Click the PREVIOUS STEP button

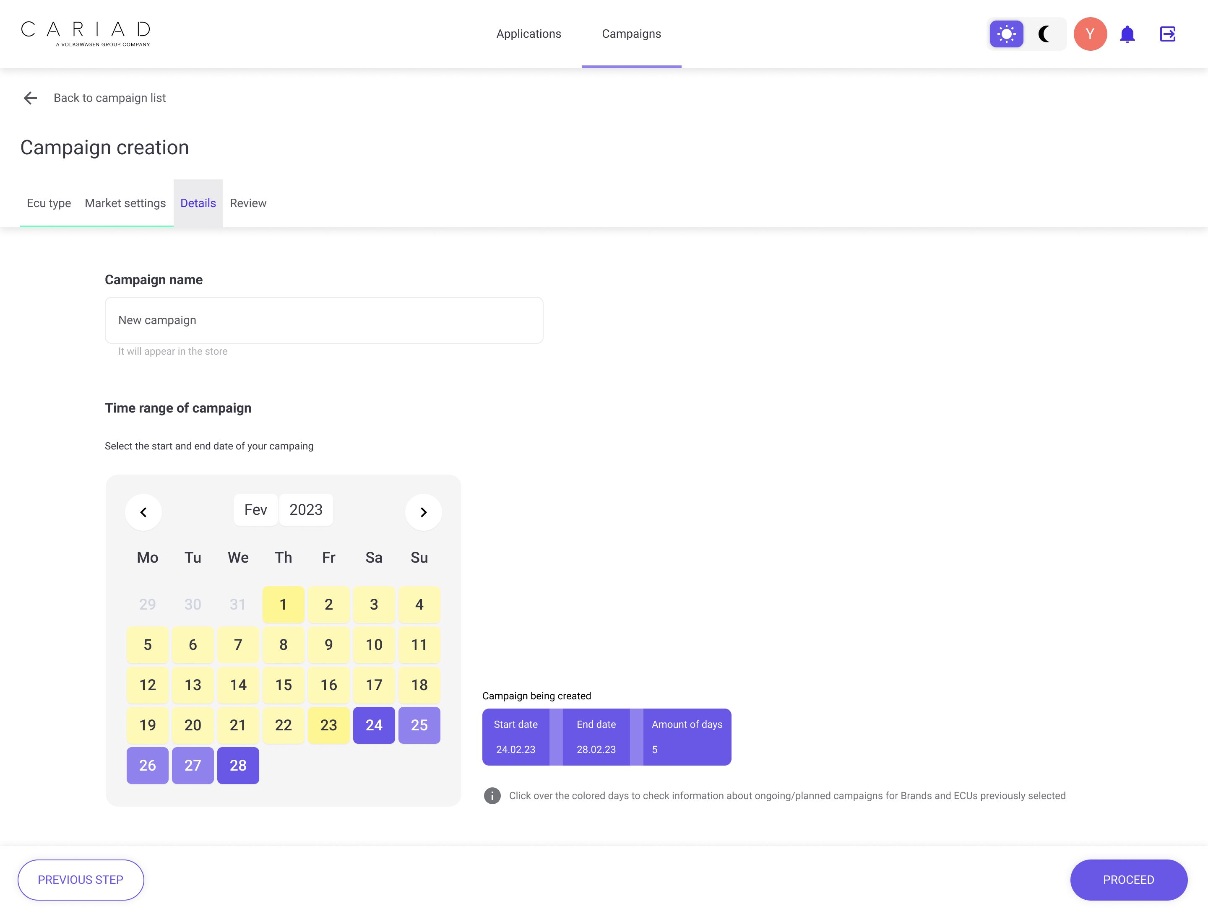[x=81, y=880]
